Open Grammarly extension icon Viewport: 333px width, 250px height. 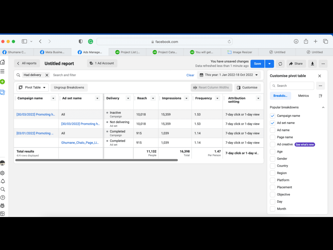(91, 41)
